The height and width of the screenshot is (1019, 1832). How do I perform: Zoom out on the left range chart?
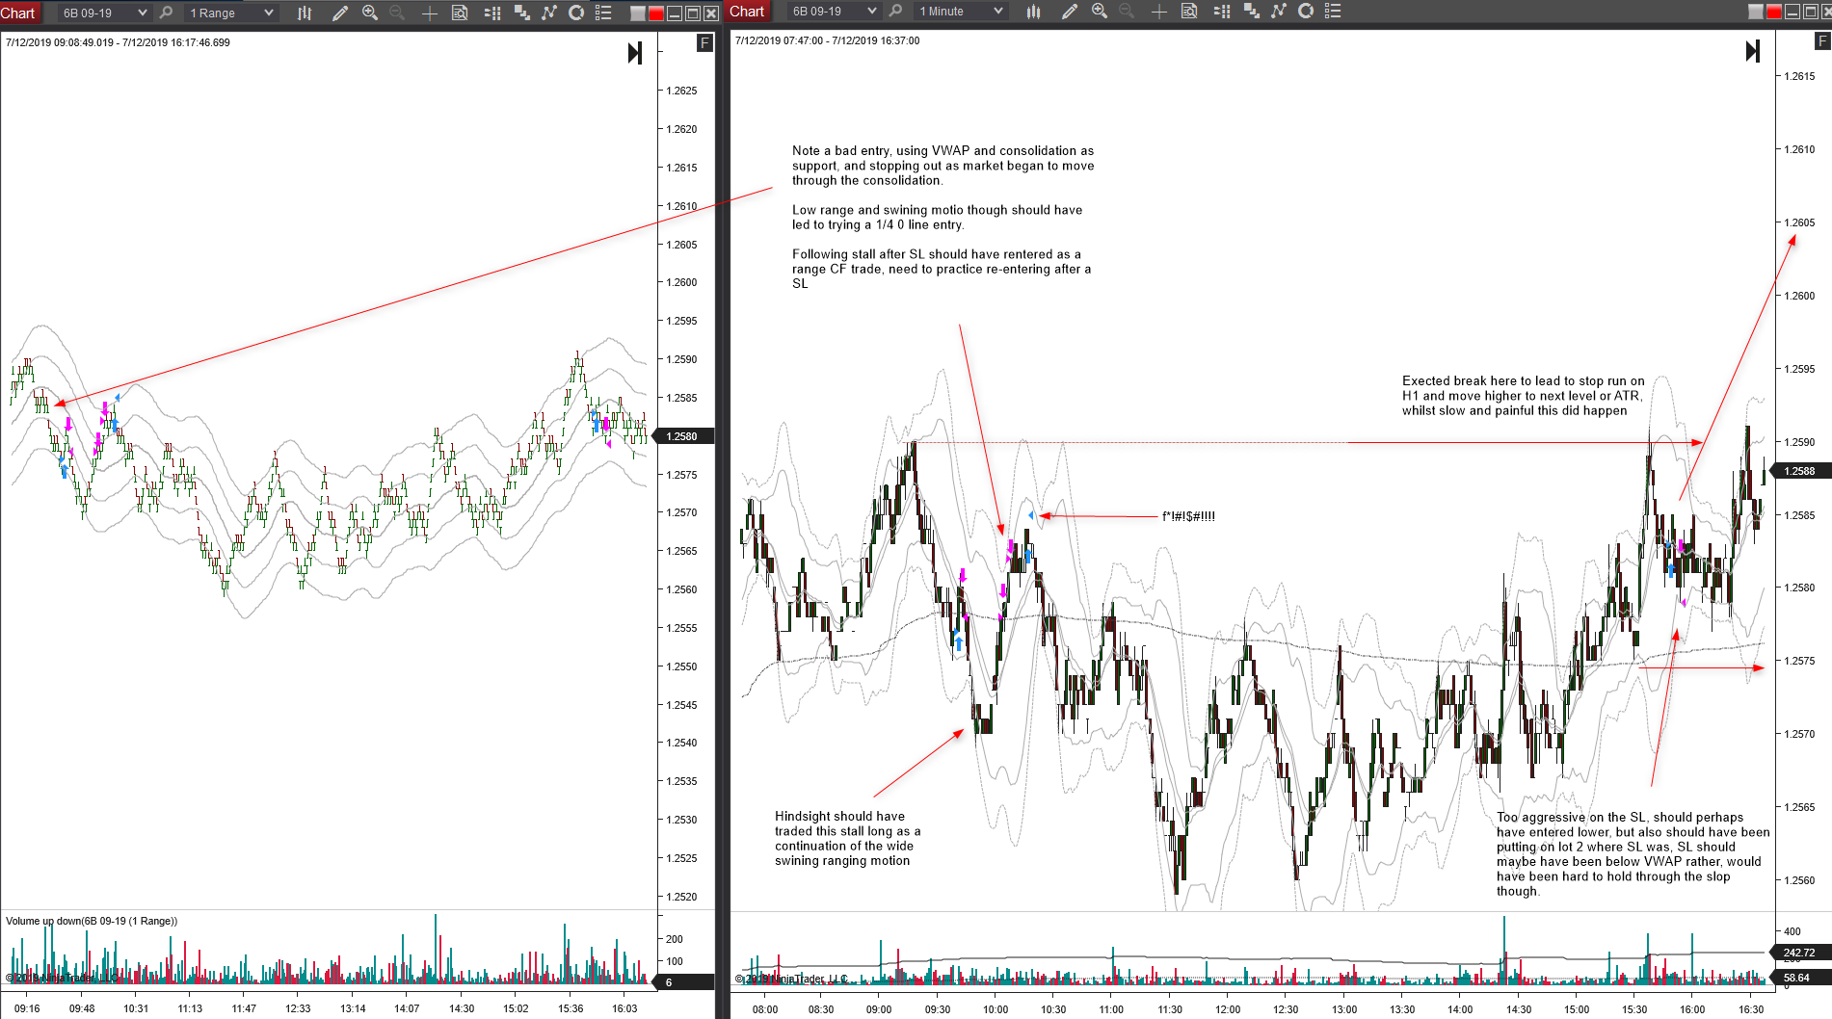(x=397, y=13)
